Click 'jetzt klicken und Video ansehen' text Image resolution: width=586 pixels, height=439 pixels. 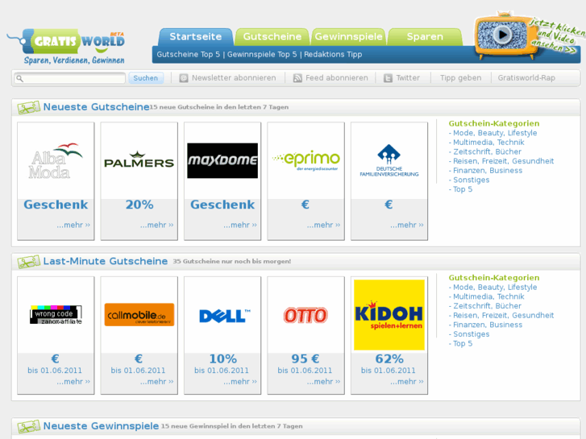click(556, 35)
